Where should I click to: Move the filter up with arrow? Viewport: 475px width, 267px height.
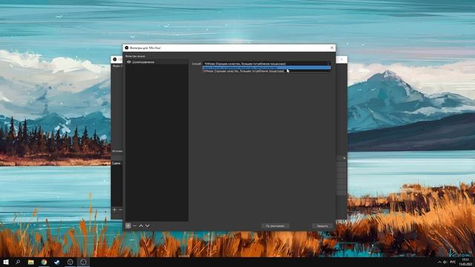pyautogui.click(x=141, y=225)
